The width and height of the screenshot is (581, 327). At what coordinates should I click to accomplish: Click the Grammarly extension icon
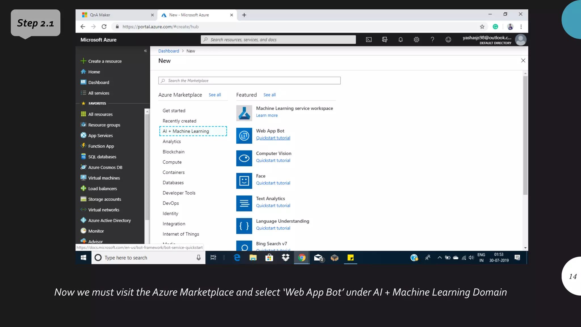pos(495,27)
